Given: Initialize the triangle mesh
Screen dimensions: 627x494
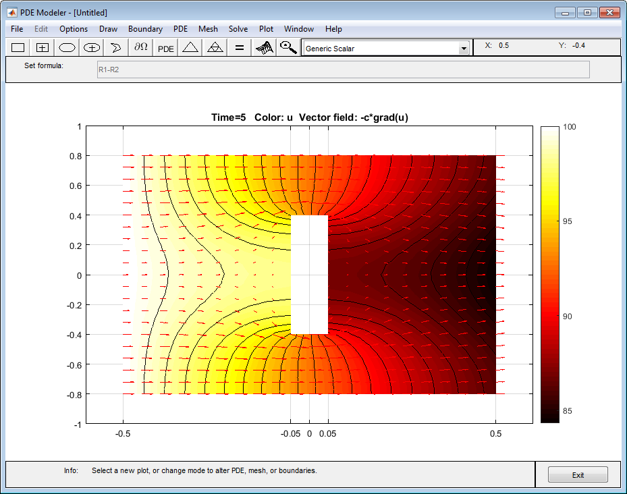Looking at the screenshot, I should tap(190, 48).
